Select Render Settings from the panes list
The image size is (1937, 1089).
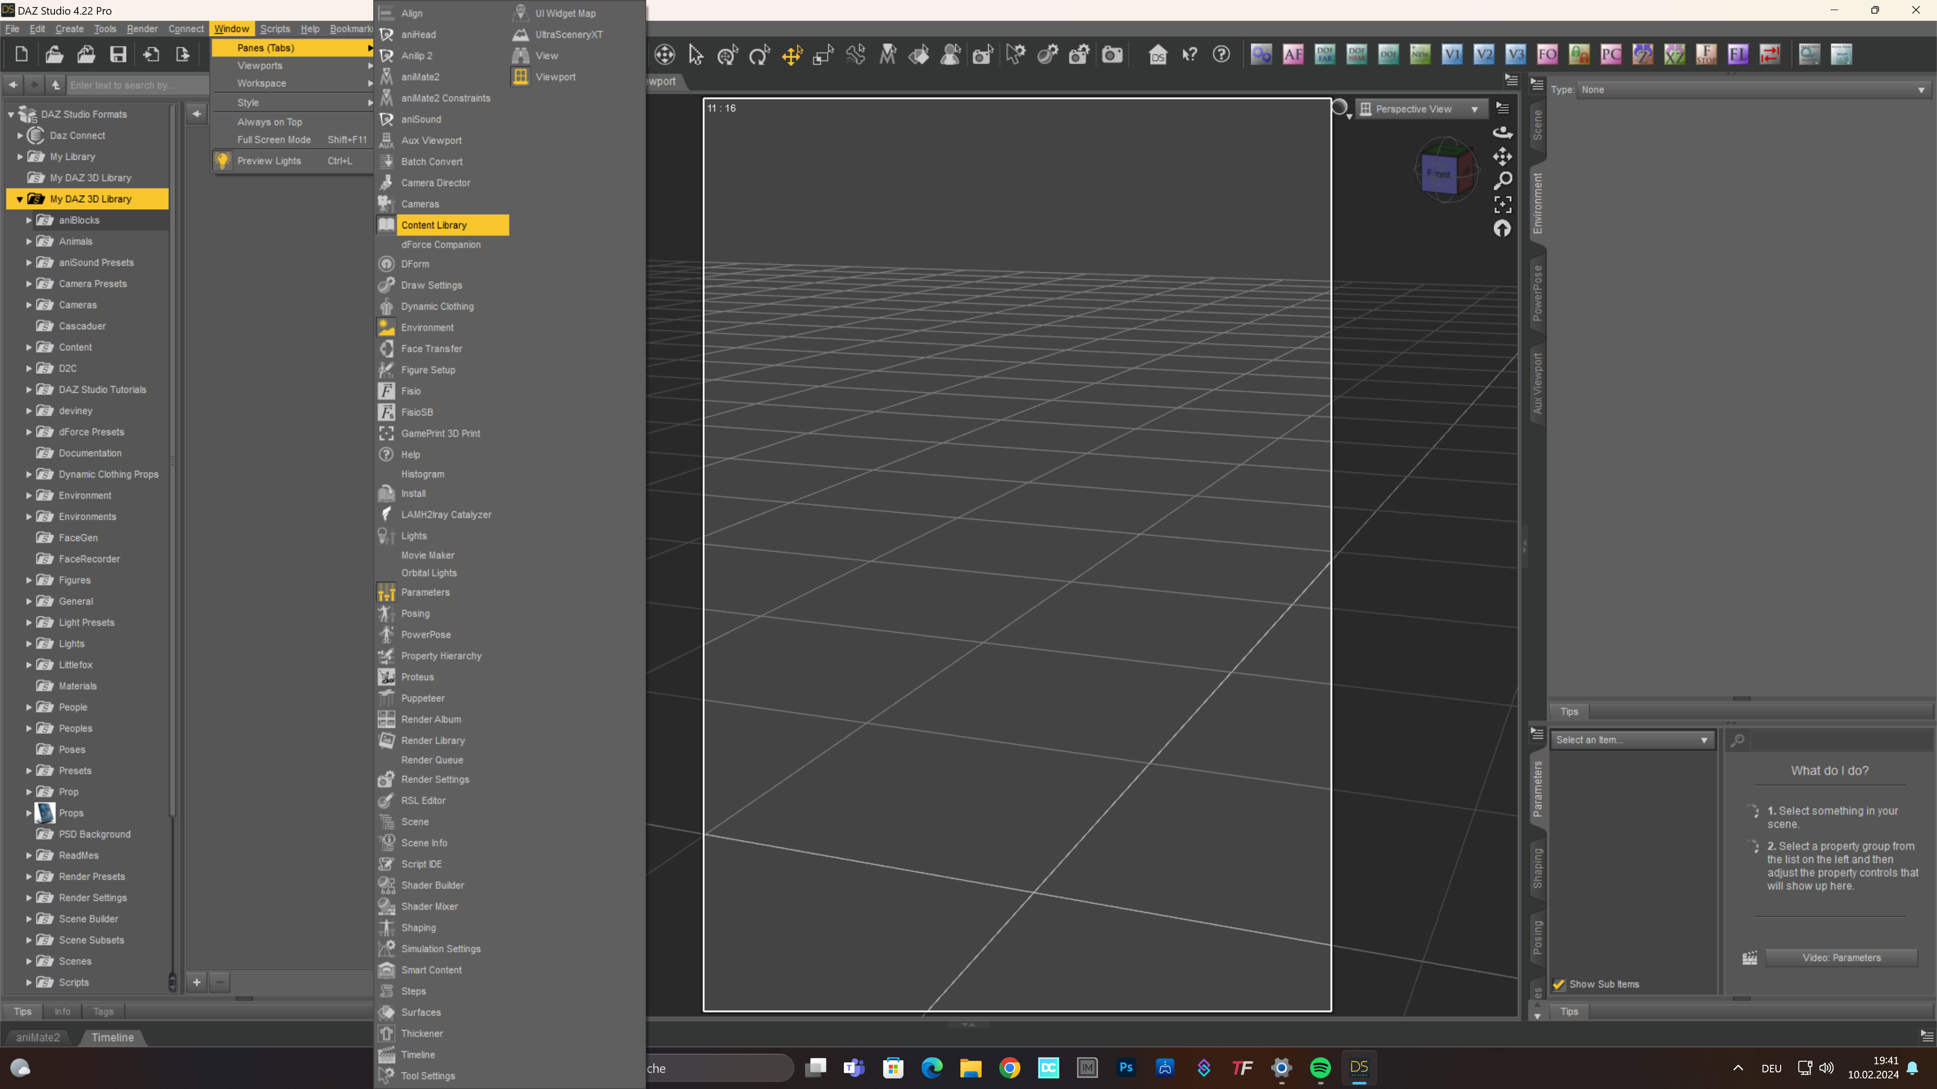[x=435, y=779]
